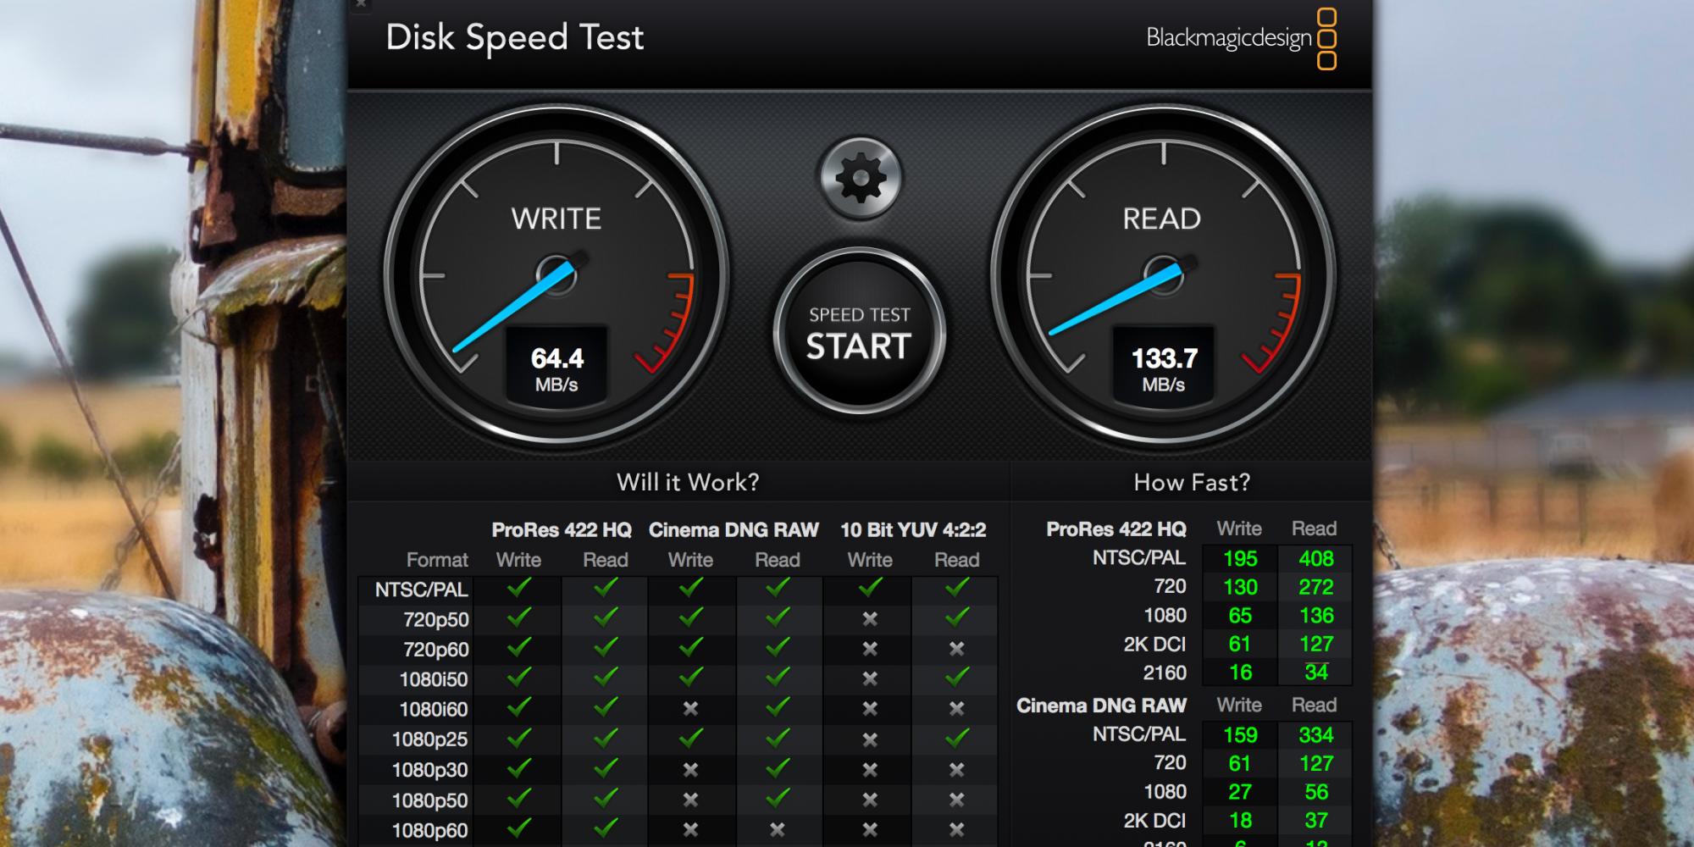
Task: Select ProRes 2160 read value 34
Action: click(1316, 673)
